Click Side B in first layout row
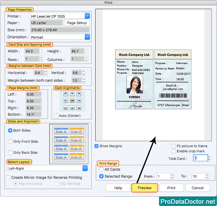Viewport: 217px width, 206px height. [x=76, y=131]
